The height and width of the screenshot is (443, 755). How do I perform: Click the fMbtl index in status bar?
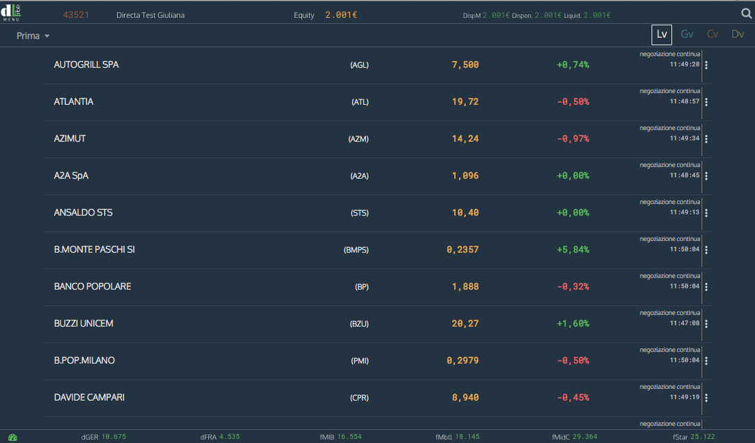click(x=458, y=437)
